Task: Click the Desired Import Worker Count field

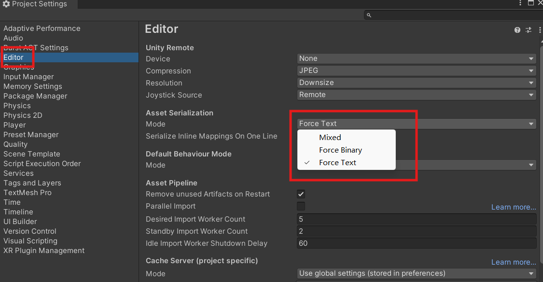Action: click(417, 219)
